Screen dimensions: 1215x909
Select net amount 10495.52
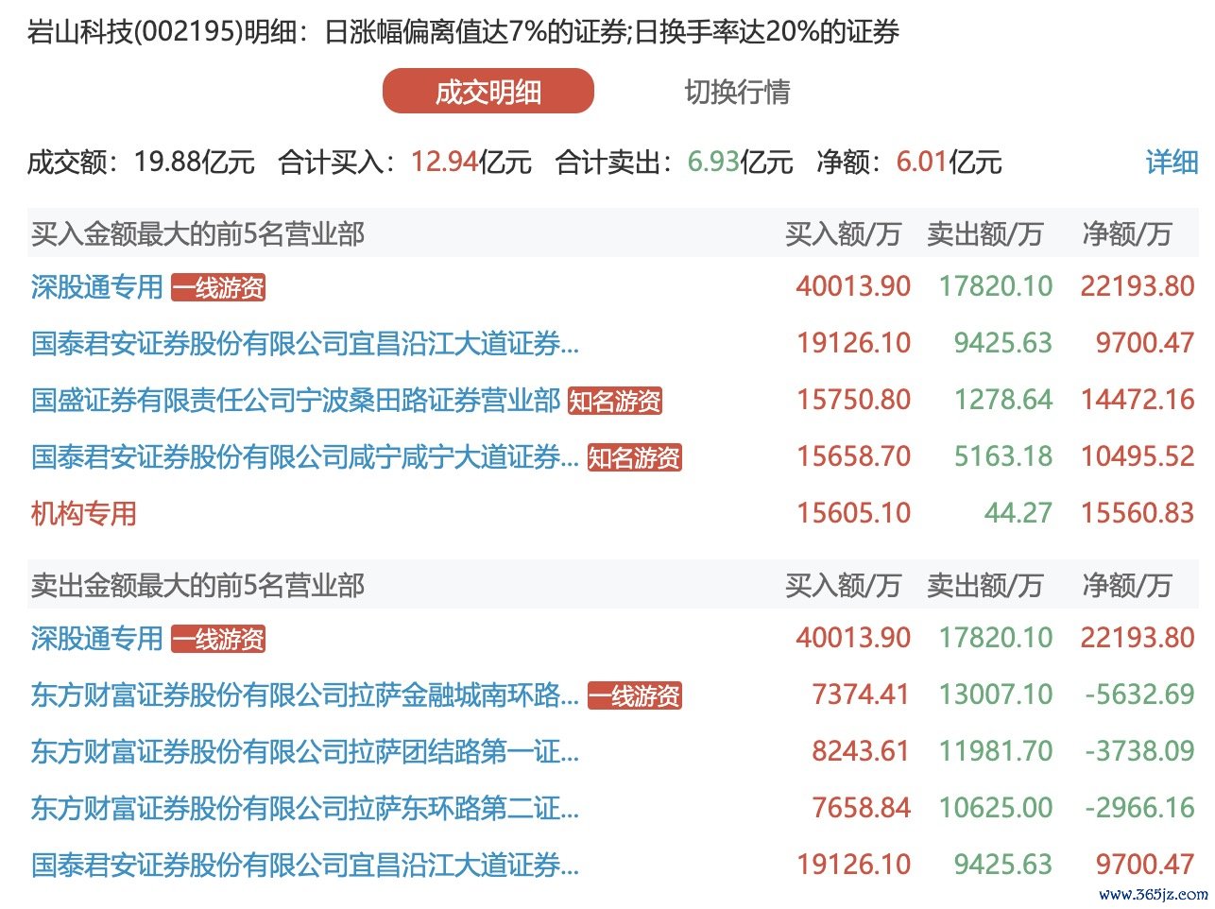[1138, 456]
